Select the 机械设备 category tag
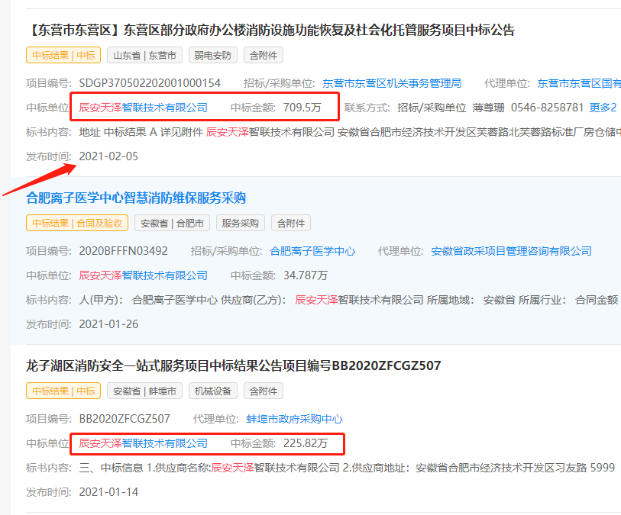Screen dimensions: 621x515 point(212,391)
